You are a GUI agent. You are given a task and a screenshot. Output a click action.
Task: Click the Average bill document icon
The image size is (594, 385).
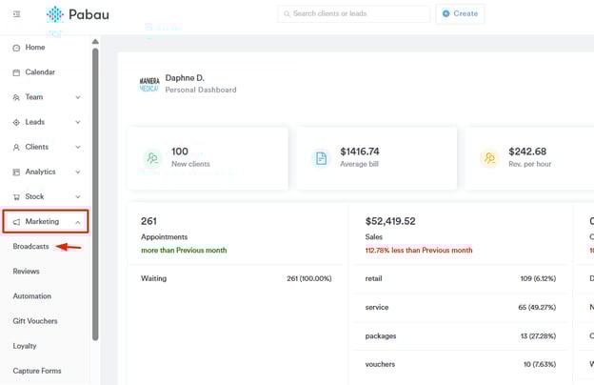(321, 159)
